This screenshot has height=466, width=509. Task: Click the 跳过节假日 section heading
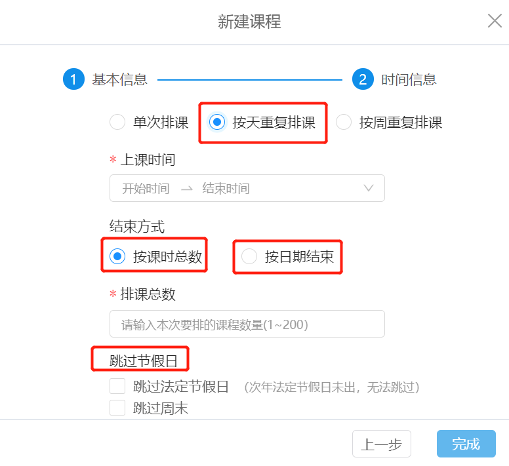pos(143,360)
